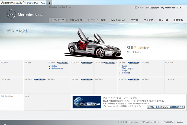Screen dimensions: 187x125
Task: Open Cookies footer link
Action: coord(134,122)
